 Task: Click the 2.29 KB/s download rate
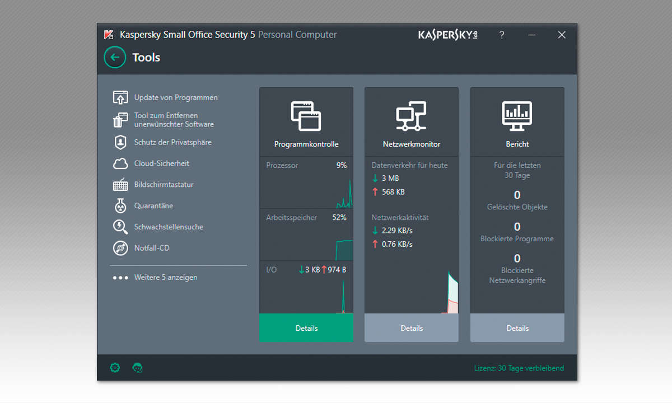(x=397, y=230)
